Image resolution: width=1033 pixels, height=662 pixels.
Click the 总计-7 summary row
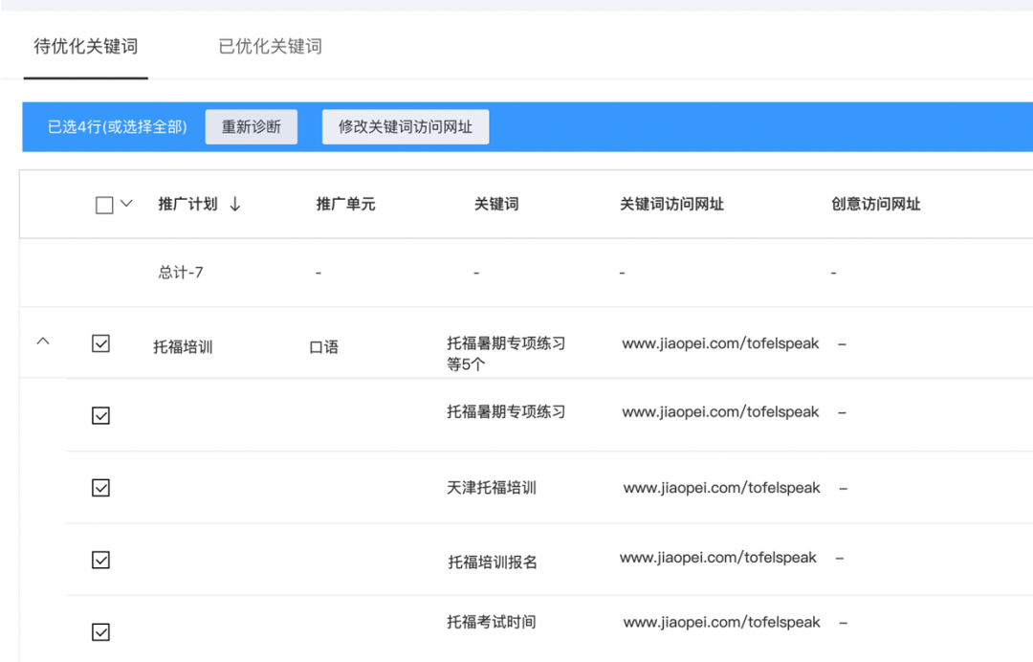coord(182,273)
